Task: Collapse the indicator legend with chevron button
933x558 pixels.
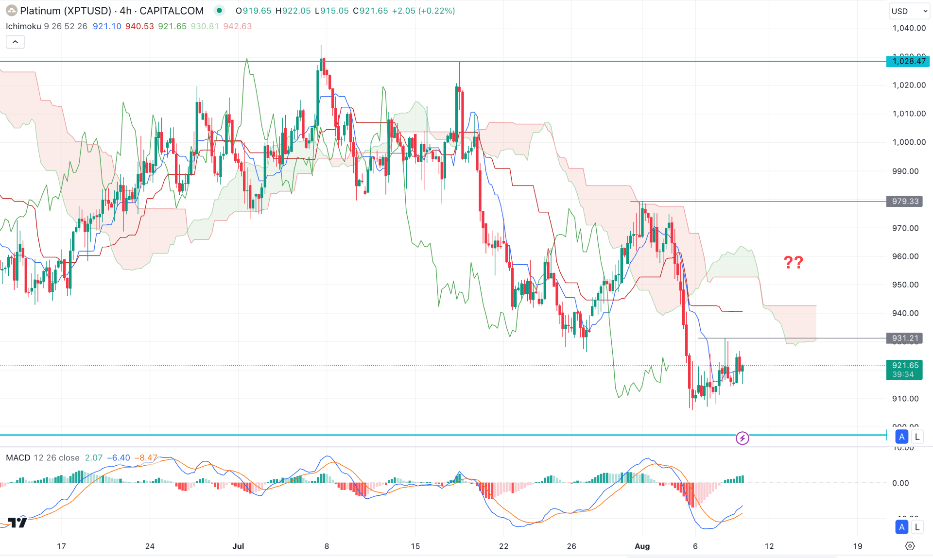Action: point(15,42)
